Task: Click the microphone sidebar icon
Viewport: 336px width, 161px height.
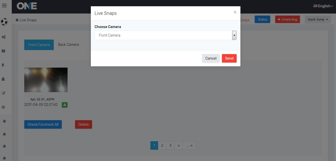Action: tap(3, 65)
